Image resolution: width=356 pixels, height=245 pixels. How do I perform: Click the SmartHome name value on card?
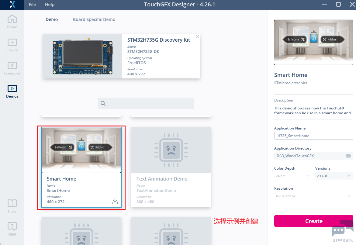click(58, 190)
